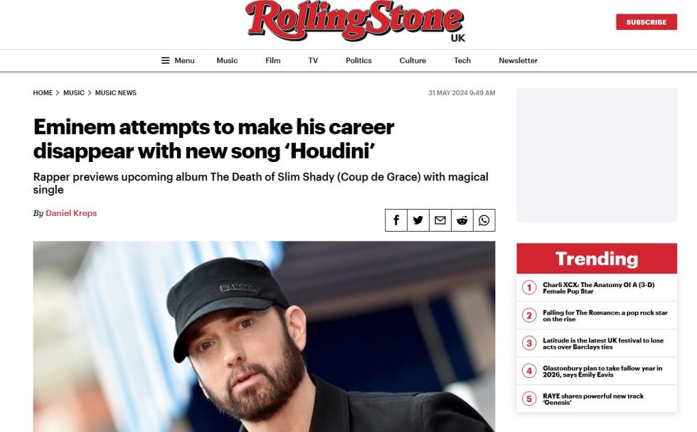Share article on WhatsApp
Viewport: 697px width, 432px height.
(x=484, y=220)
